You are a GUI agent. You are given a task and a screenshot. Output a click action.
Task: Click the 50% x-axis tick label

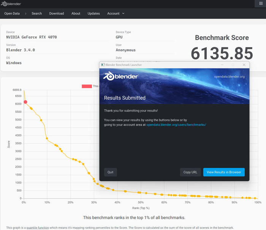141,202
